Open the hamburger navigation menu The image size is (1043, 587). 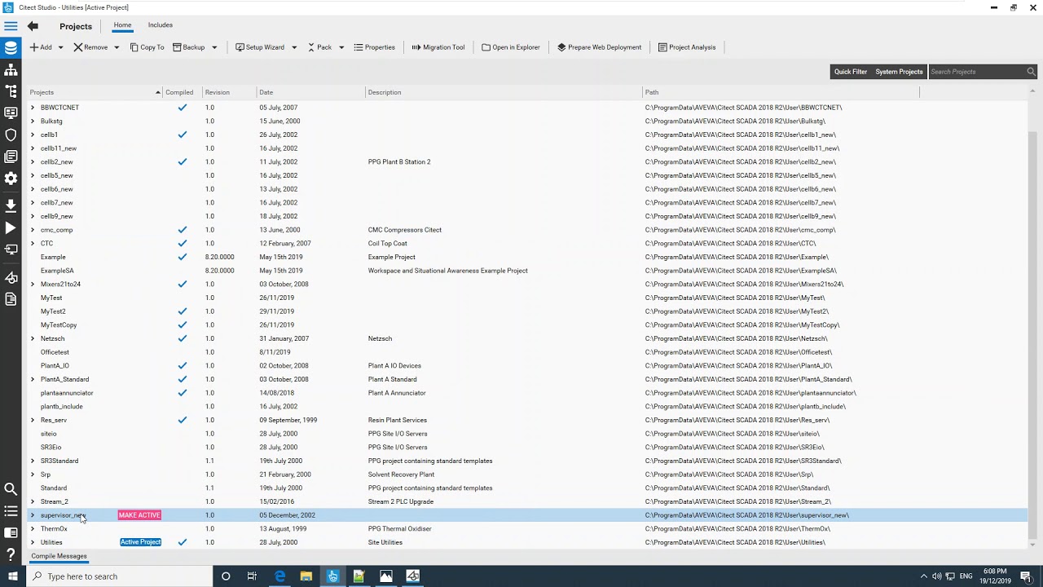tap(11, 26)
